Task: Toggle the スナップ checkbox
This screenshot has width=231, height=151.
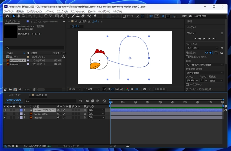Action: click(x=124, y=16)
